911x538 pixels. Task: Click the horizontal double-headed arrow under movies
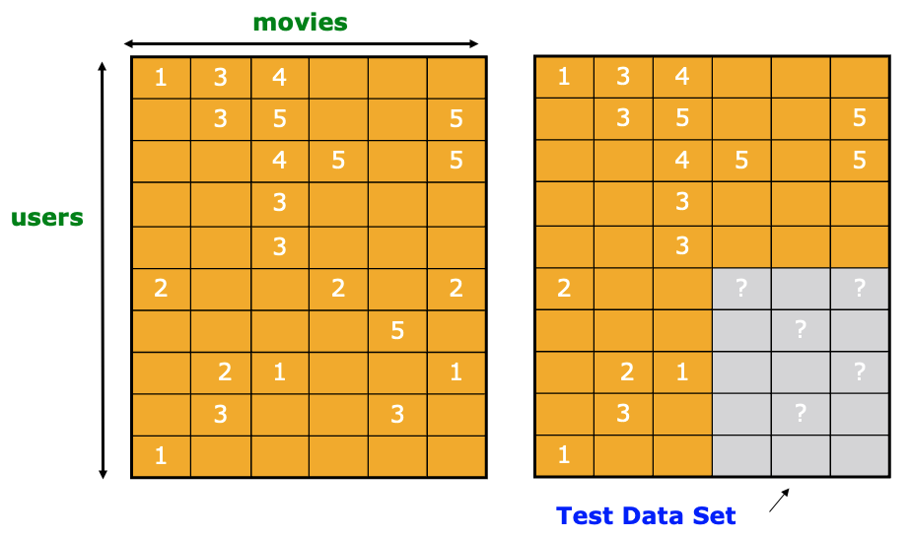click(x=301, y=43)
